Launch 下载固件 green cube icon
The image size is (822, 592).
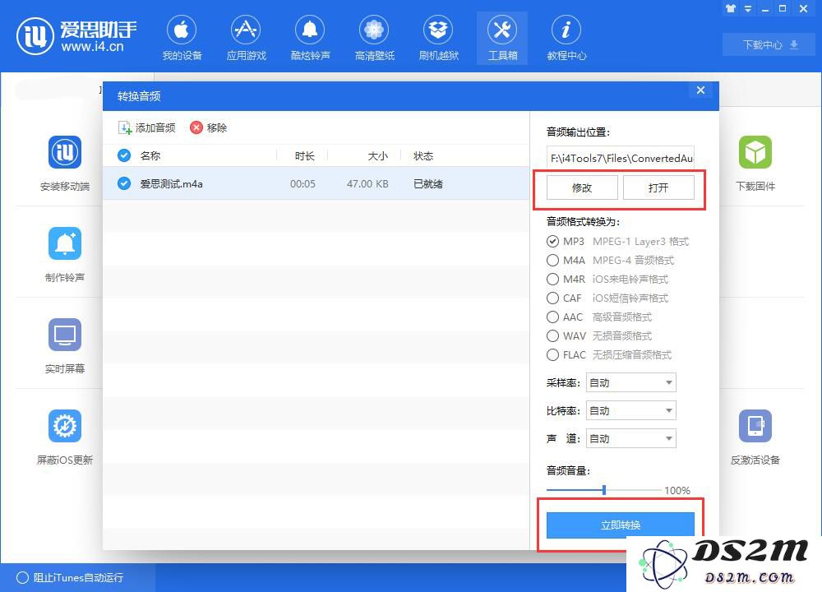755,152
